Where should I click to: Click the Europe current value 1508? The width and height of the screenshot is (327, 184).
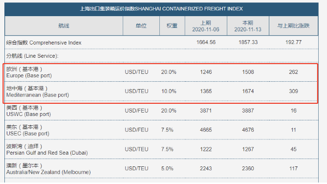click(248, 72)
